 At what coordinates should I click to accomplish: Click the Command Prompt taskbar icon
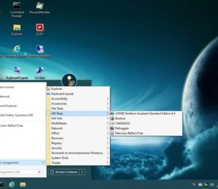click(x=1, y=184)
